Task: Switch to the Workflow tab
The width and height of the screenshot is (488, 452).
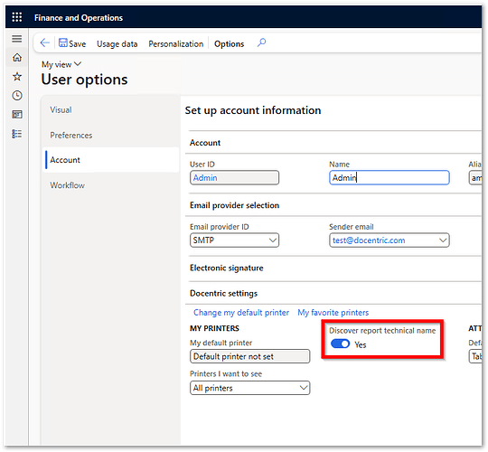Action: (x=67, y=185)
